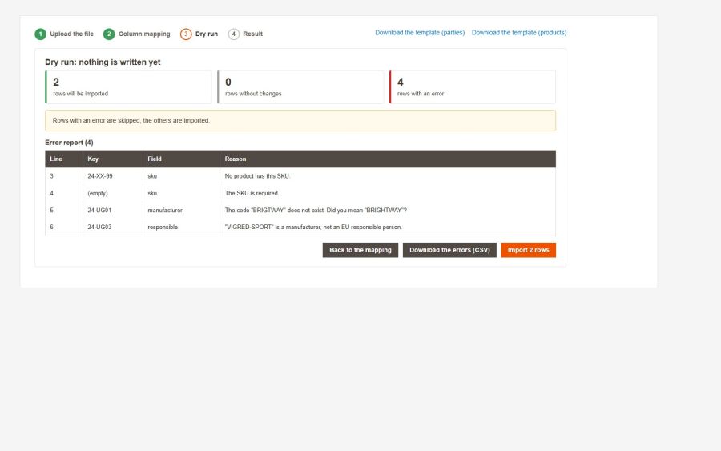
Task: Select the Dry run step label
Action: (207, 34)
